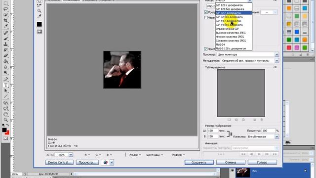Select the Brush tool
This screenshot has height=178, width=316.
tap(5, 39)
